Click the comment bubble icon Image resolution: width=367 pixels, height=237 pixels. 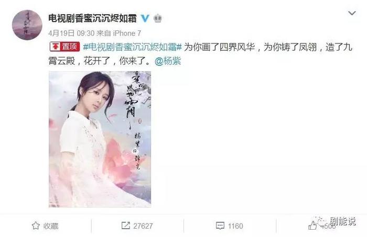(x=220, y=226)
